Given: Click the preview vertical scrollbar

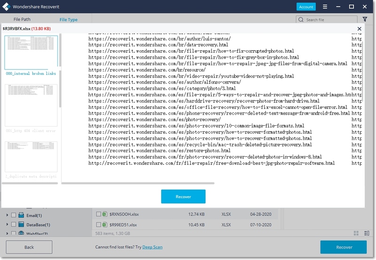Looking at the screenshot, I should [x=362, y=71].
